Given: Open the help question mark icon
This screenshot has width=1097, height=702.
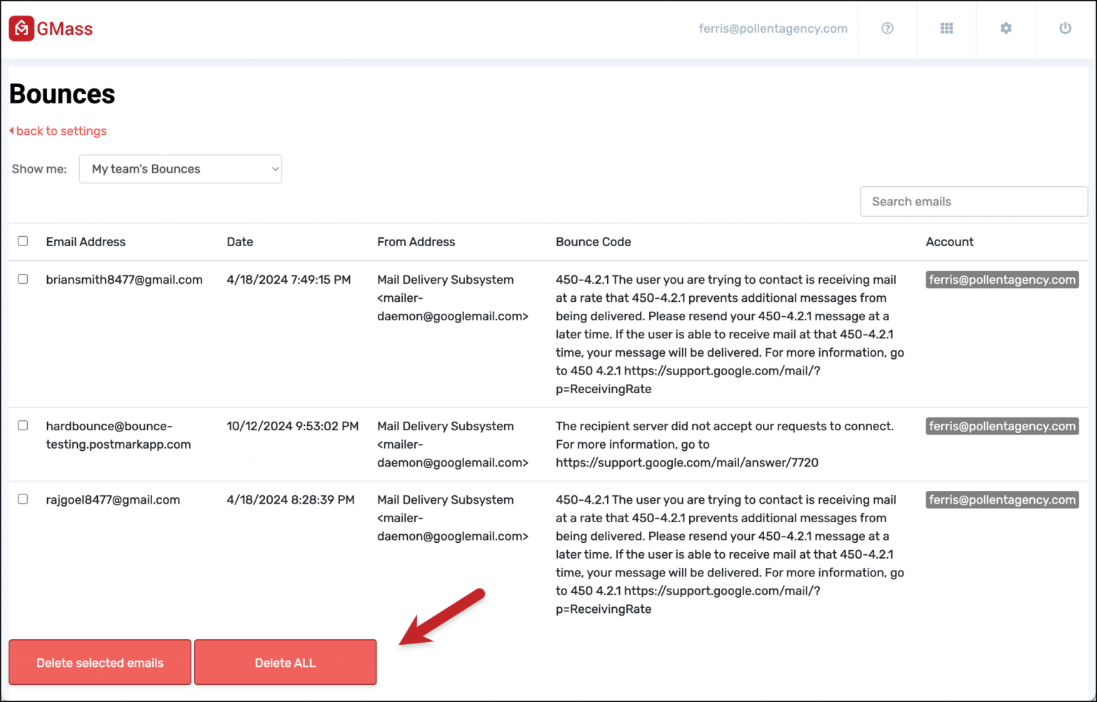Looking at the screenshot, I should 887,29.
